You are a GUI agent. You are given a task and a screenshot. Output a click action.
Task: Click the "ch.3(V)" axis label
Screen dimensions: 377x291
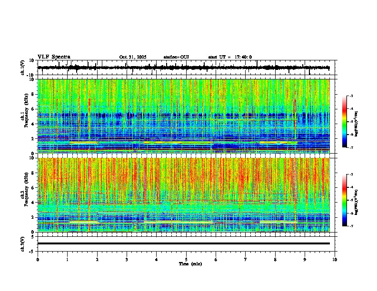(x=23, y=244)
